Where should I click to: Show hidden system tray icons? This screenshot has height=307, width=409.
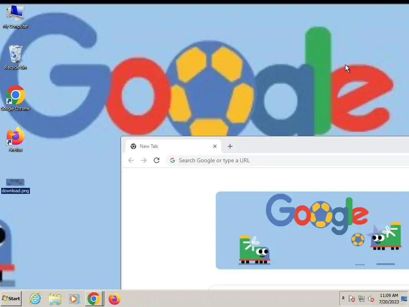pos(343,298)
